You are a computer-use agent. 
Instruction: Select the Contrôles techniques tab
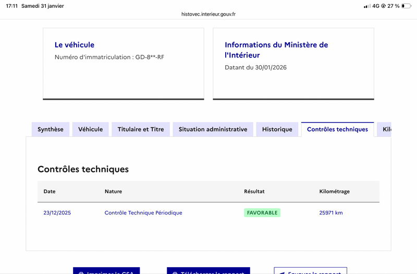[337, 129]
